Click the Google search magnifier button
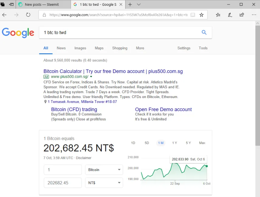The height and width of the screenshot is (197, 260). (x=204, y=32)
